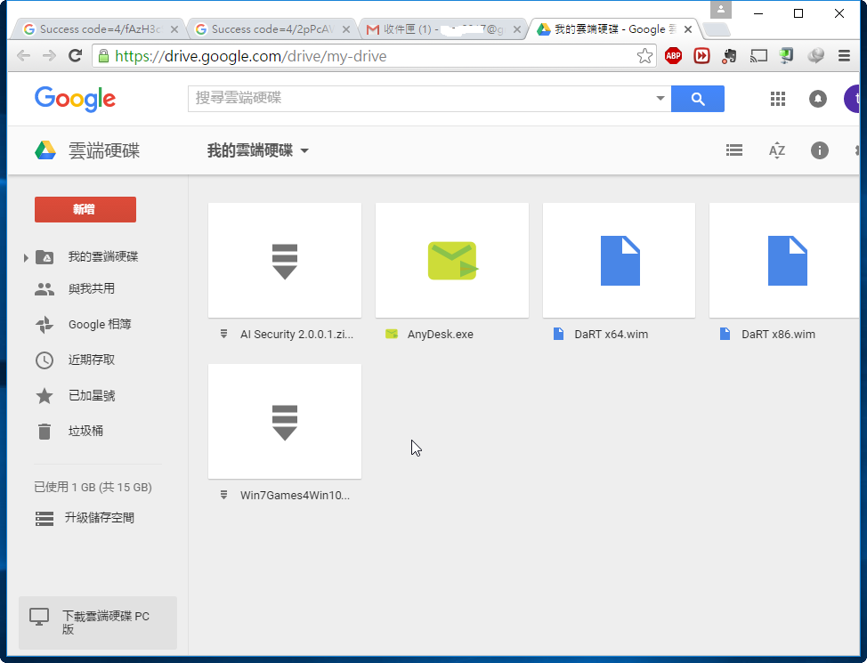Click the DaRT x86.wim file name
Screen dimensions: 867x663
coord(778,334)
